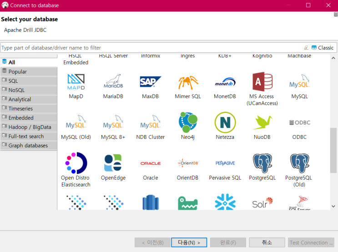
Task: Select the HSQL Embedded label
Action: (x=76, y=59)
